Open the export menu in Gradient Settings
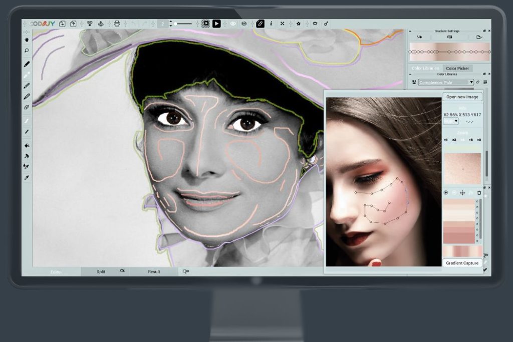This screenshot has height=342, width=513. 479,37
